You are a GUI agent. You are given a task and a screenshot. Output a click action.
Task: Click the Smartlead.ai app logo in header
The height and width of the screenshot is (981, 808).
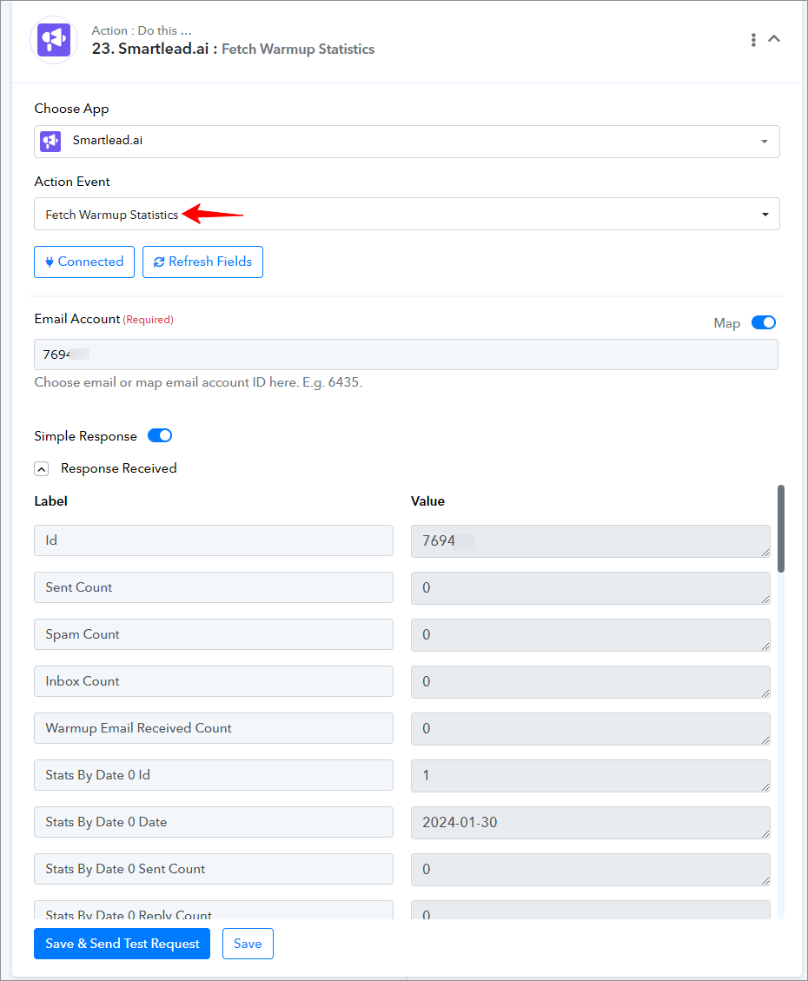point(54,40)
